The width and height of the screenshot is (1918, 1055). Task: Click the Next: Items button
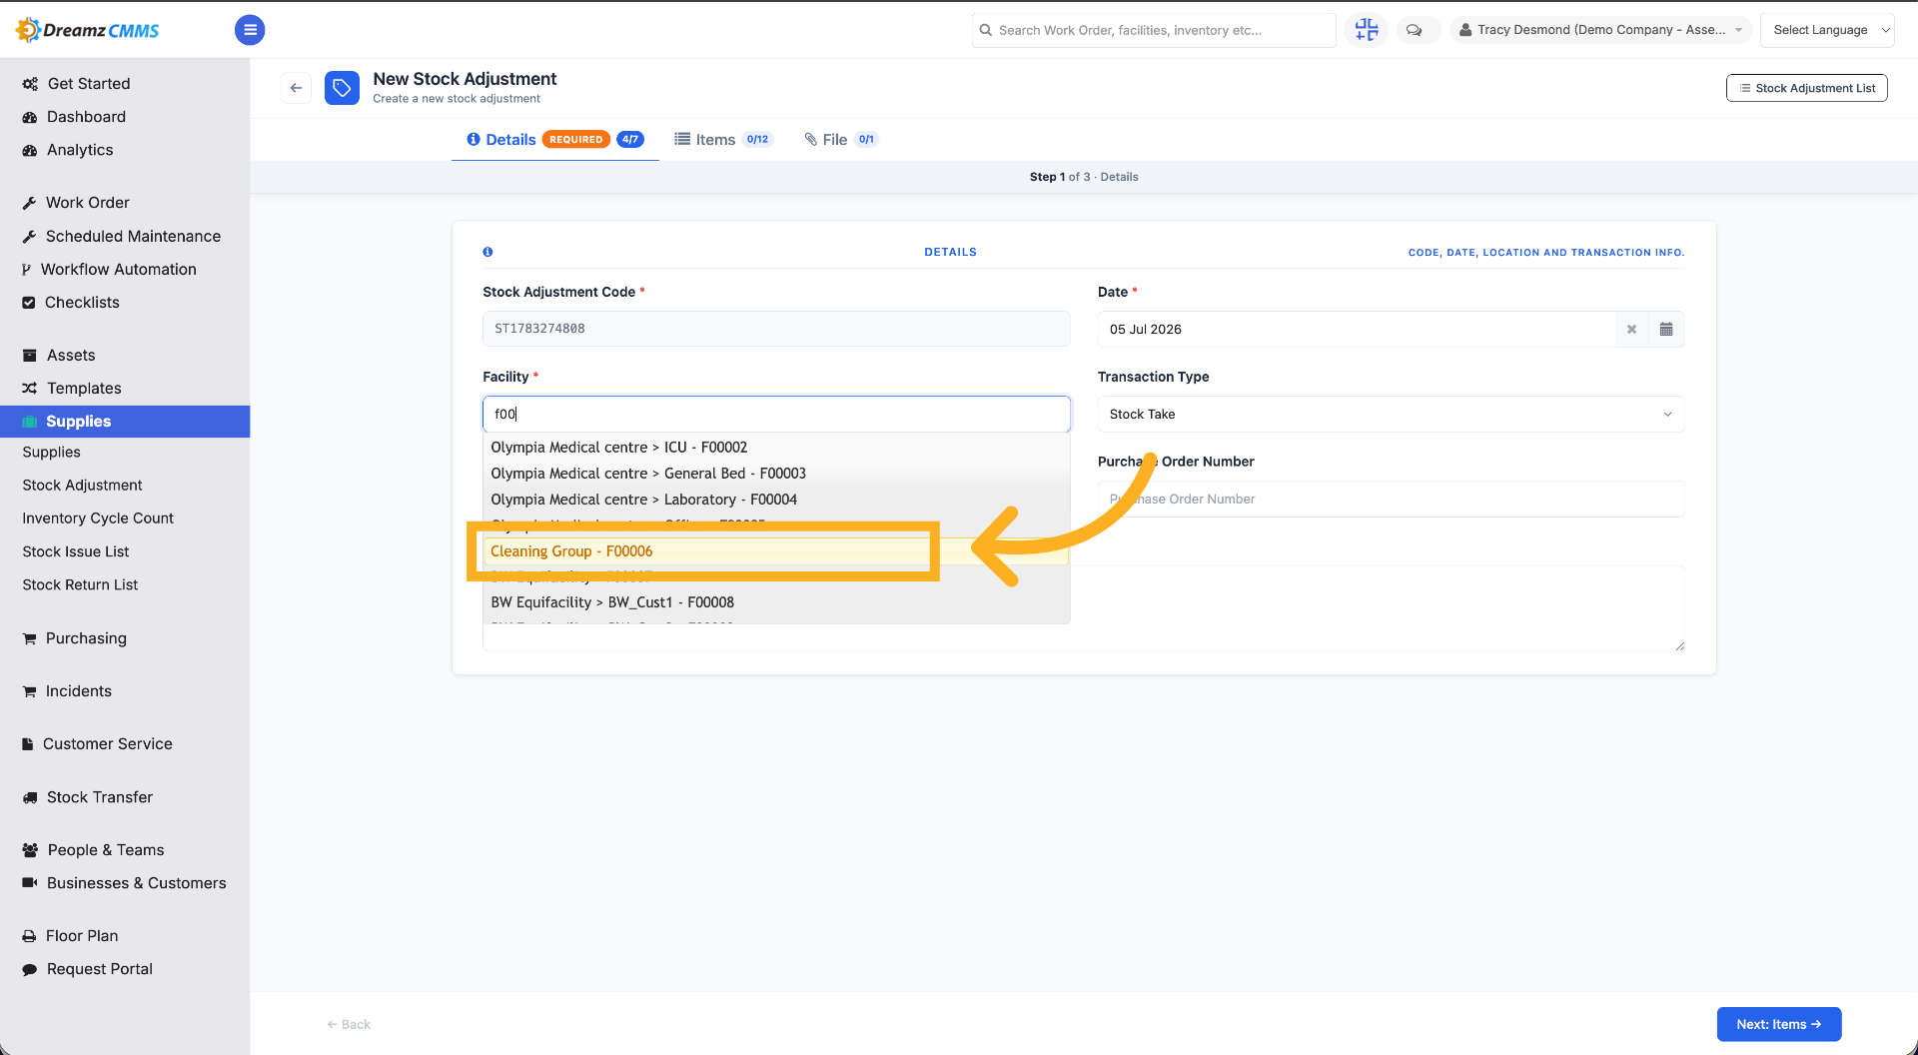point(1778,1024)
